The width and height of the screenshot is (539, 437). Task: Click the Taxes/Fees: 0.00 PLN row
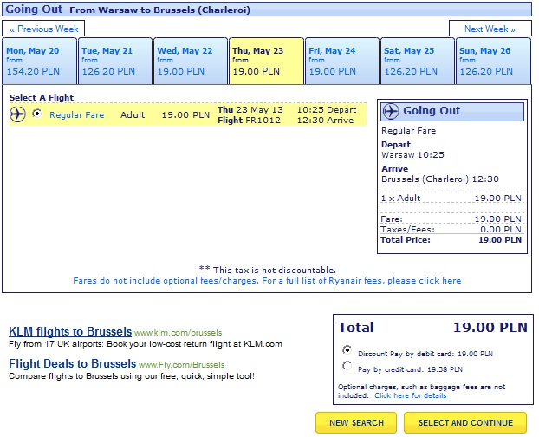pos(451,229)
